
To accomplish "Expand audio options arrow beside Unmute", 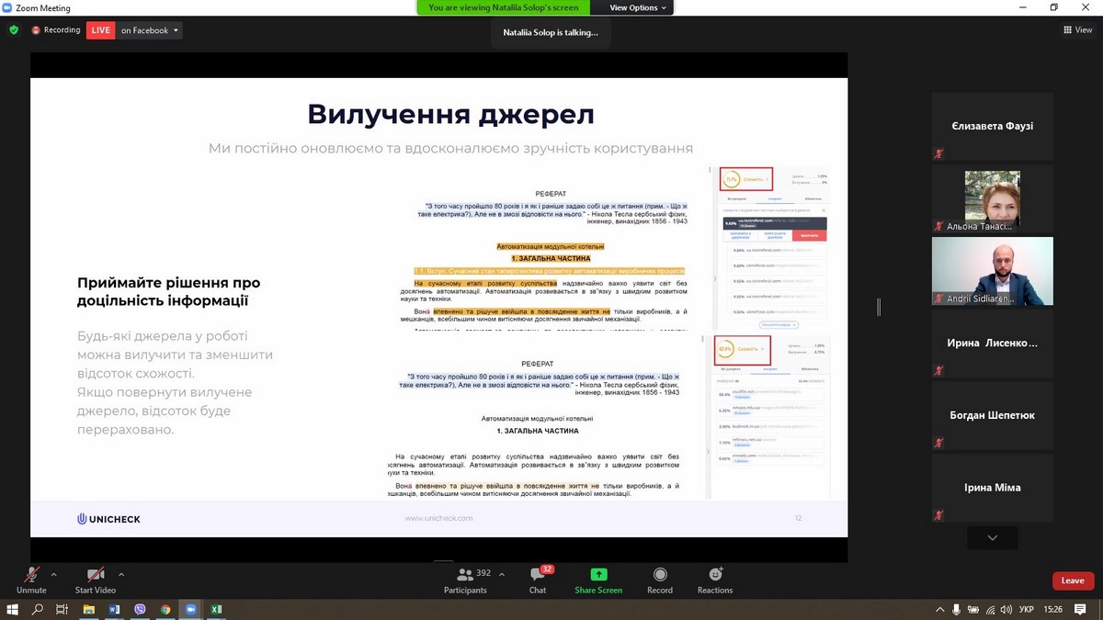I will point(53,575).
